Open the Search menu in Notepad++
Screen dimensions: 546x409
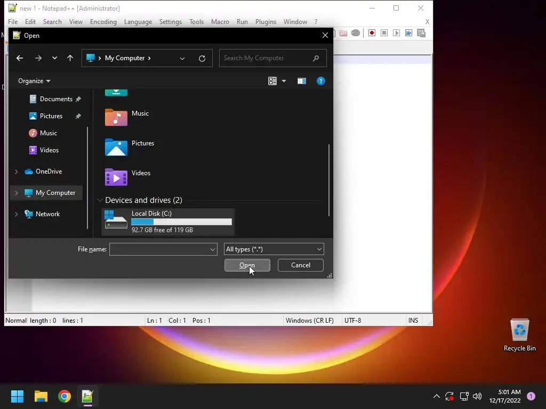(x=53, y=21)
